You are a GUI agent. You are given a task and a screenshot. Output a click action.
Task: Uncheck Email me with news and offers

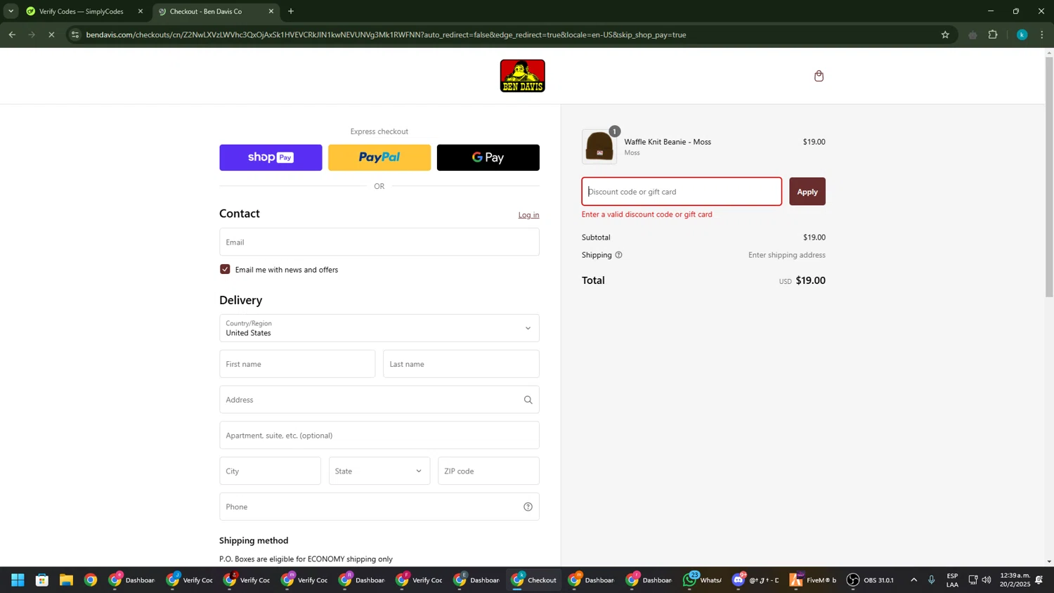tap(225, 269)
